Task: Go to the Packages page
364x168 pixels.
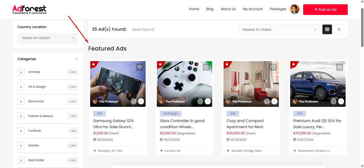Action: [x=278, y=9]
